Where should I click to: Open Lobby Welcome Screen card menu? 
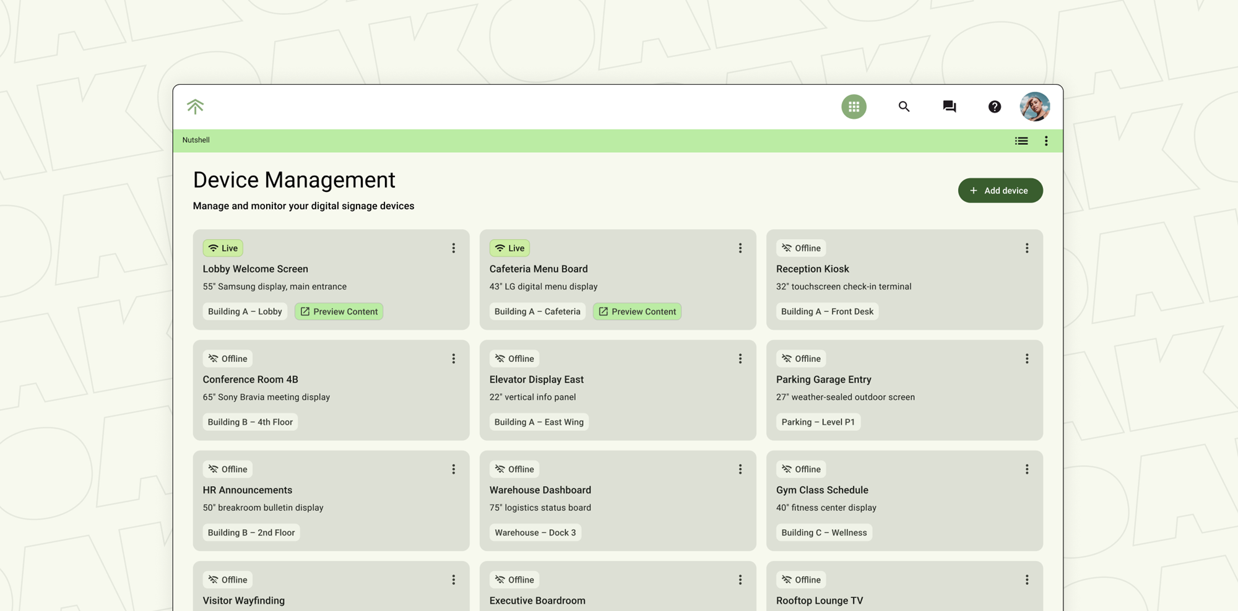coord(453,248)
